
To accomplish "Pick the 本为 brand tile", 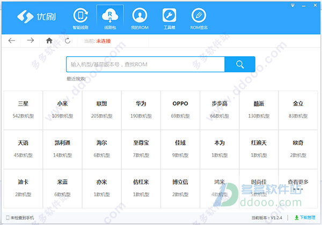I will pos(219,149).
